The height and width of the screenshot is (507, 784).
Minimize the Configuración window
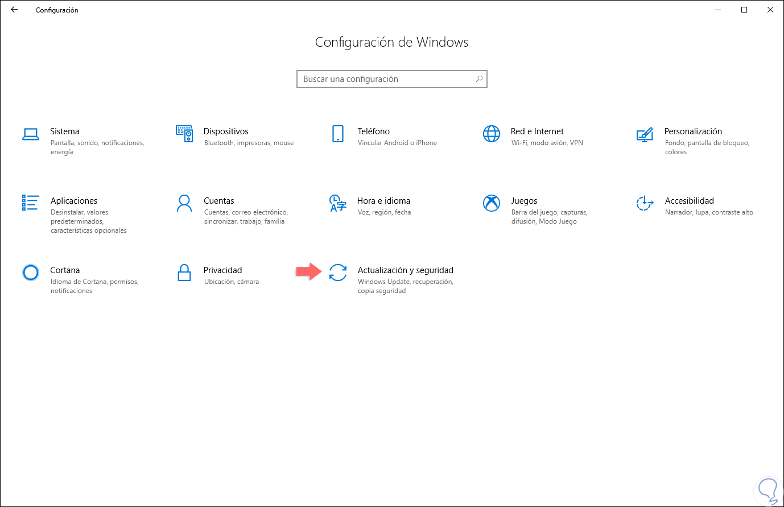coord(718,10)
